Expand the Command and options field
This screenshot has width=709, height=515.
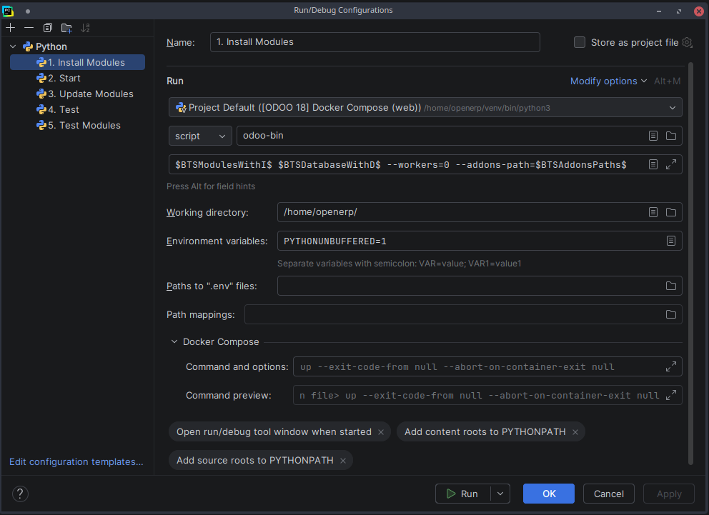click(x=671, y=367)
